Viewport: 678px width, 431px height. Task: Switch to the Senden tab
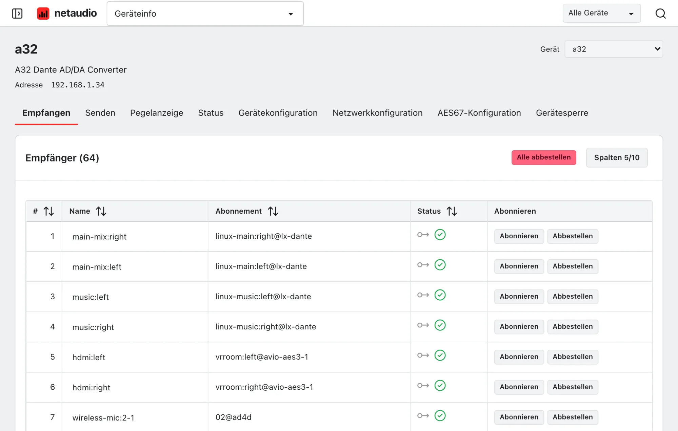(100, 113)
